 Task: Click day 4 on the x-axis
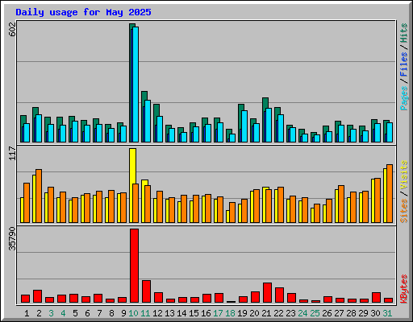pyautogui.click(x=63, y=313)
